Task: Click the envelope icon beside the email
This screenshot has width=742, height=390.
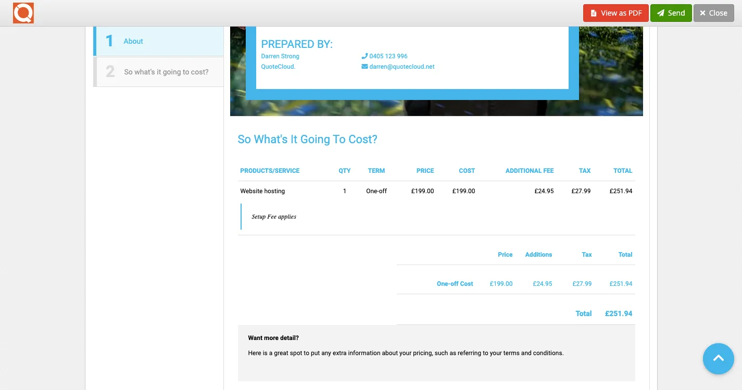Action: coord(364,67)
